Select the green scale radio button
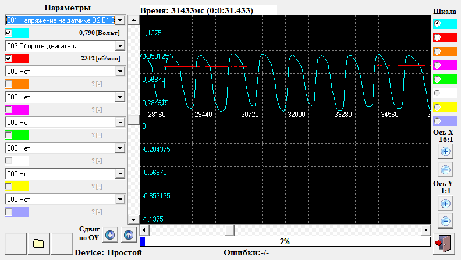 coord(437,79)
